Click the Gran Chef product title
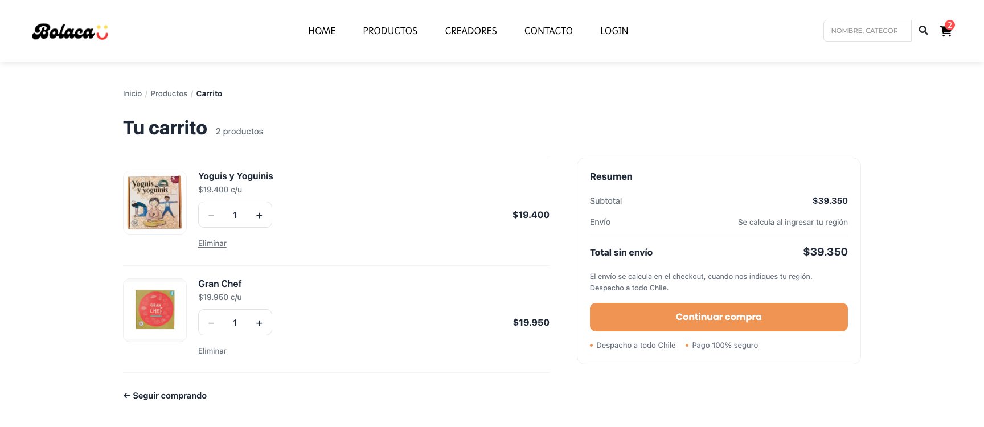Viewport: 984px width, 427px height. (x=220, y=284)
